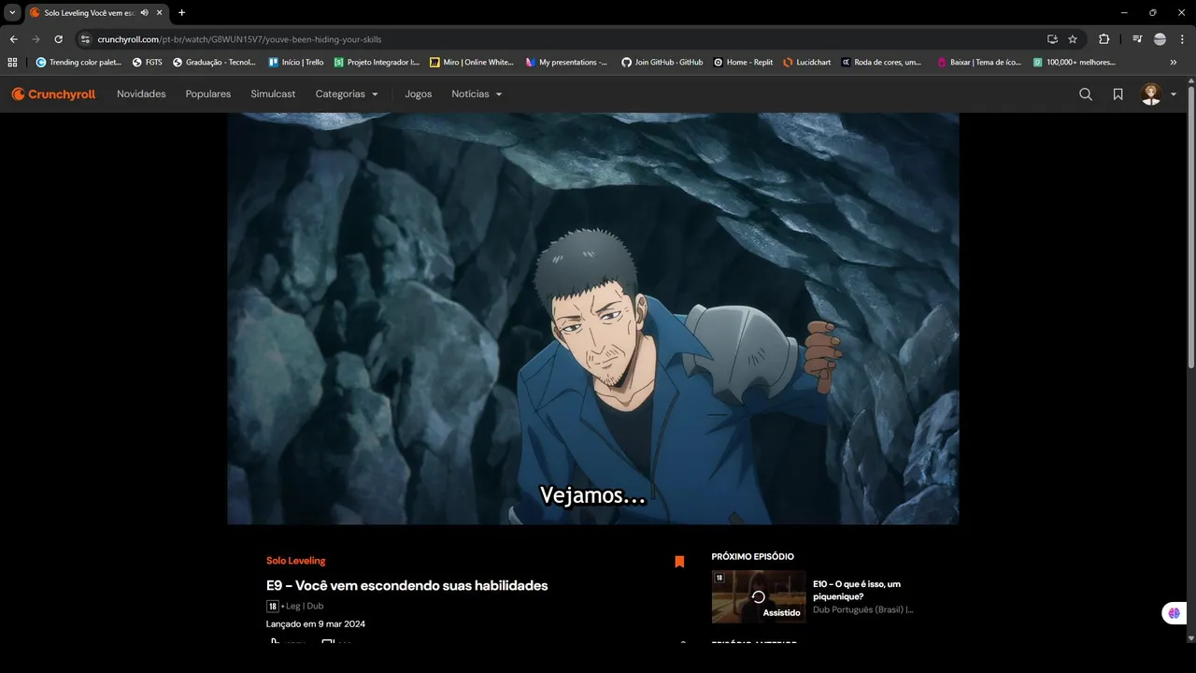Open the My presentations bookmark
Screen dimensions: 1196x673
tap(566, 63)
